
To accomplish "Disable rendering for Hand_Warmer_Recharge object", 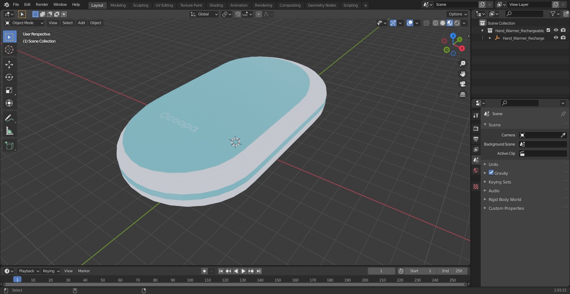I will [563, 38].
